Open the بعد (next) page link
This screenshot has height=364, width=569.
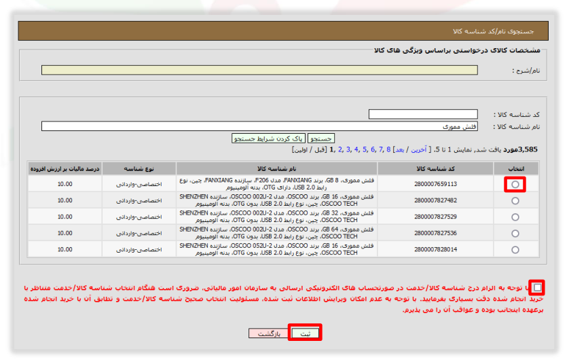coord(400,149)
